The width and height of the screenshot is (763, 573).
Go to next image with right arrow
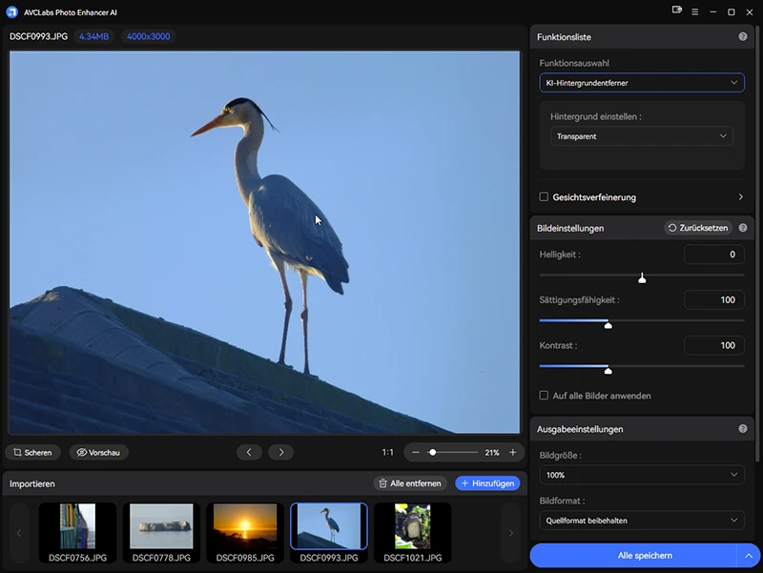coord(281,453)
